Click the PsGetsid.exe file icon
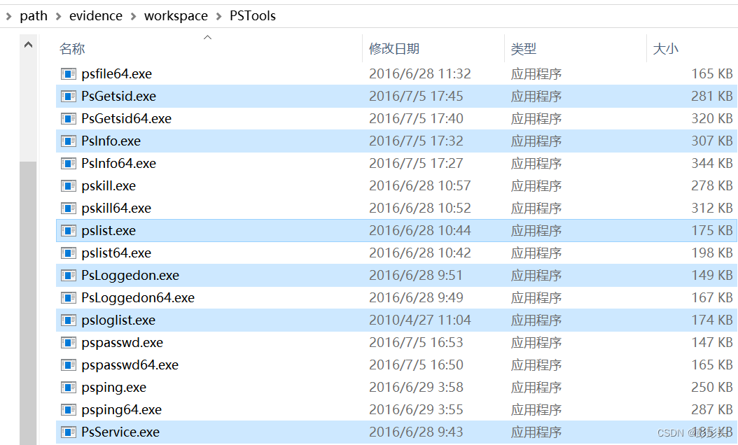The height and width of the screenshot is (445, 738). click(x=68, y=97)
